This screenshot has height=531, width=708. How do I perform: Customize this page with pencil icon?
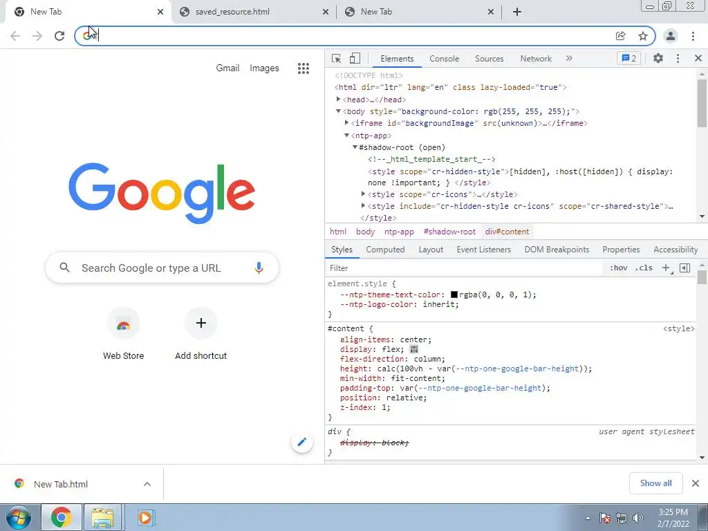coord(302,442)
